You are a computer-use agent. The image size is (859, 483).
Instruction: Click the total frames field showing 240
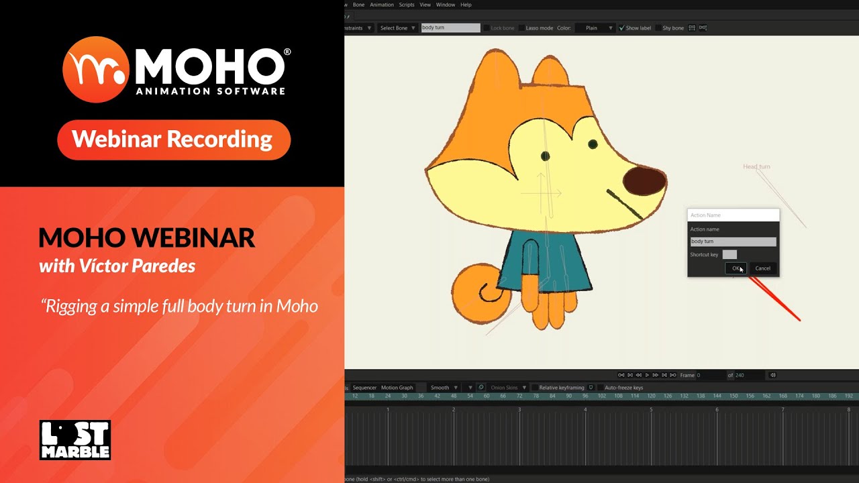(x=749, y=375)
